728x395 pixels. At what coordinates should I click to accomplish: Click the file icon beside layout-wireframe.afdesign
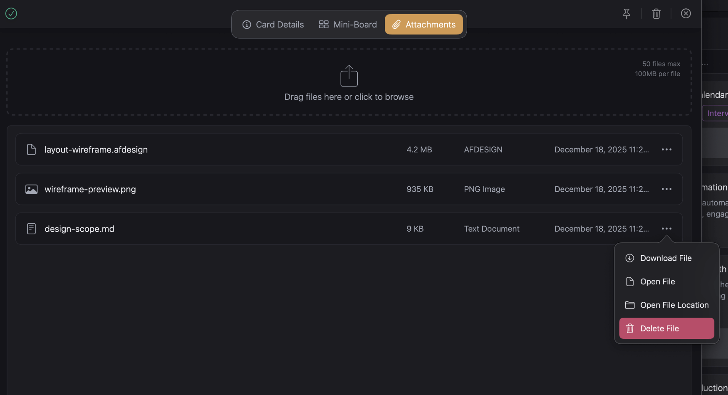(x=31, y=149)
